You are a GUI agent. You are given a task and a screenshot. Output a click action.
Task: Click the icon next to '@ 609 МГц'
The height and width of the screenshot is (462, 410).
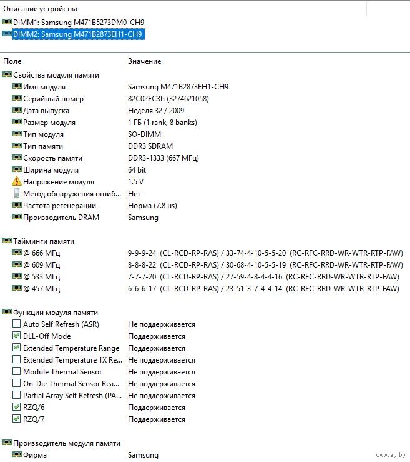(x=17, y=264)
